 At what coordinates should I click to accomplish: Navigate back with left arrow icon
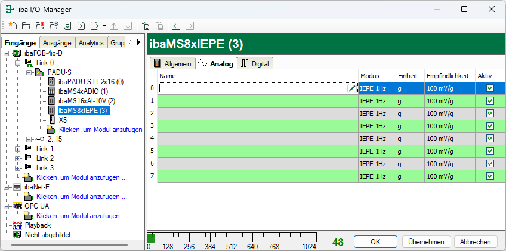pyautogui.click(x=176, y=26)
